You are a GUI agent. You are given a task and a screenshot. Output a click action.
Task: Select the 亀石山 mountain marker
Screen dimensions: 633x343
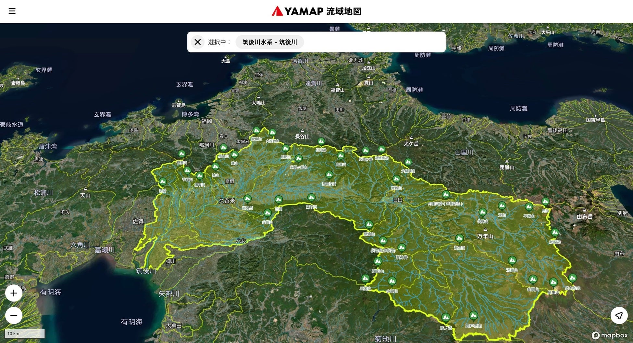click(460, 239)
